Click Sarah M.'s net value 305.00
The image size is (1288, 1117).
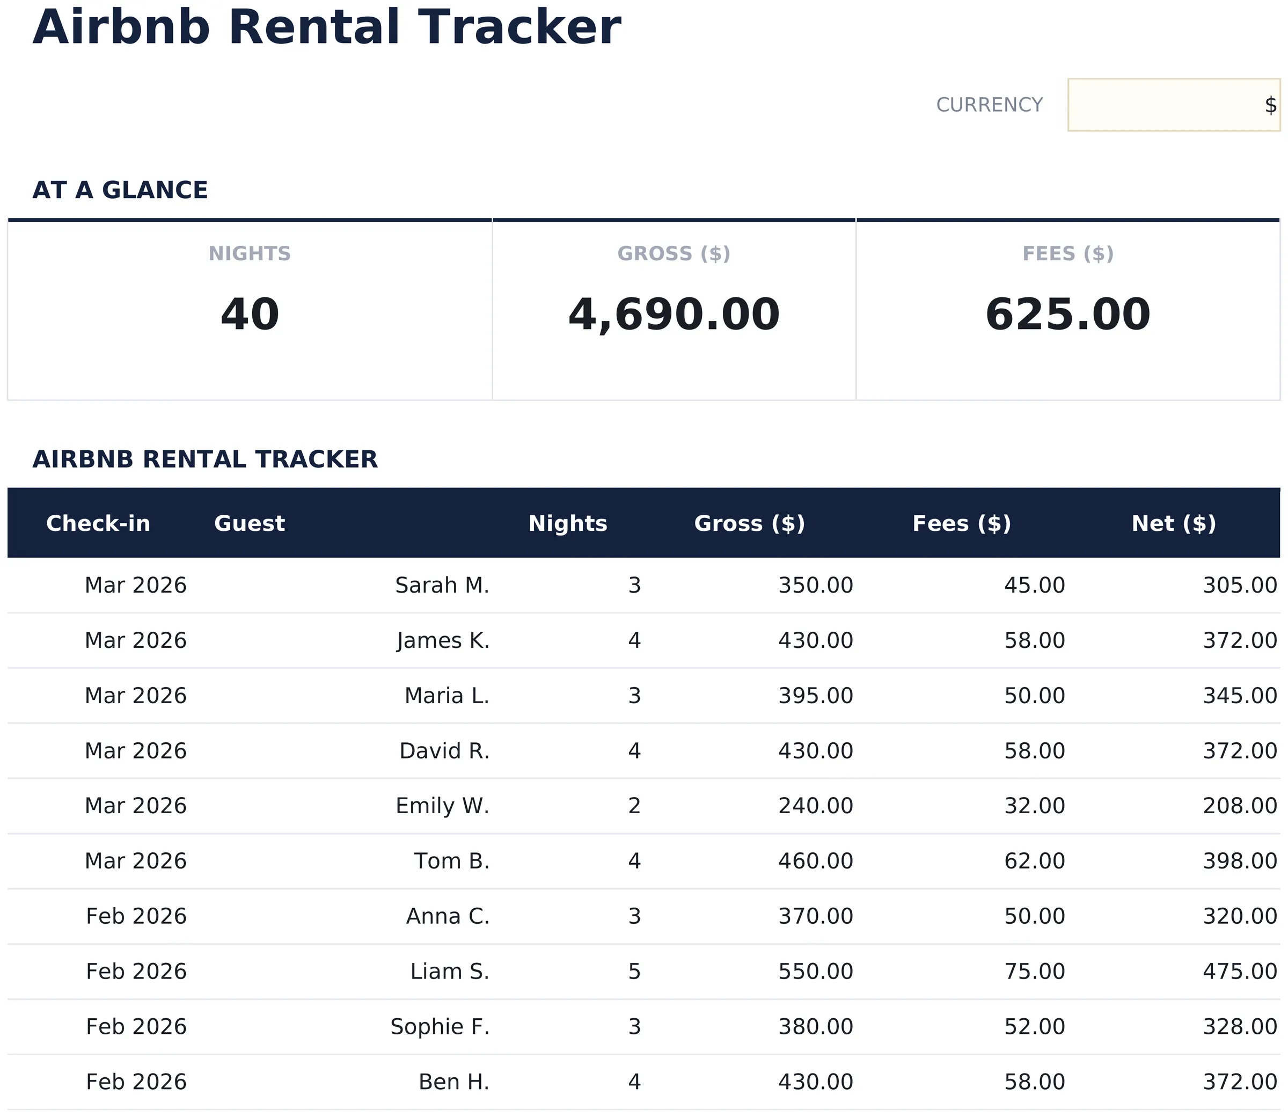1240,585
